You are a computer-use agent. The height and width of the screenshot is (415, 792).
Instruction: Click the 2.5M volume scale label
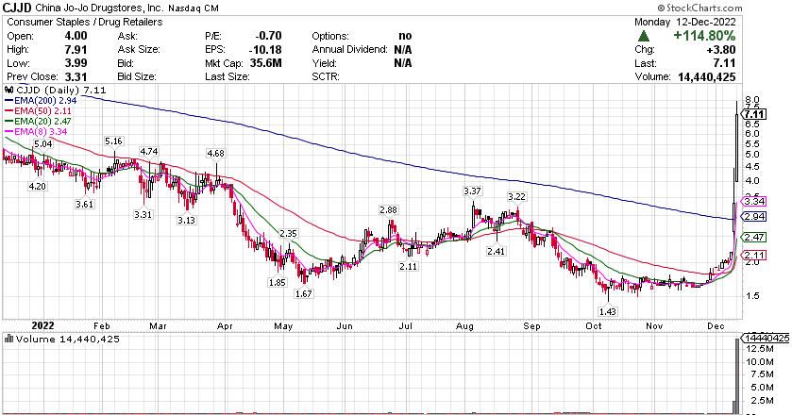762,400
